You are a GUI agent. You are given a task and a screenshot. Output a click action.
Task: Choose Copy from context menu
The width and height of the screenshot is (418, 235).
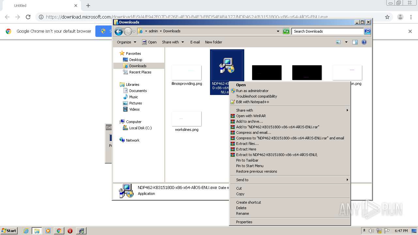pos(290,194)
